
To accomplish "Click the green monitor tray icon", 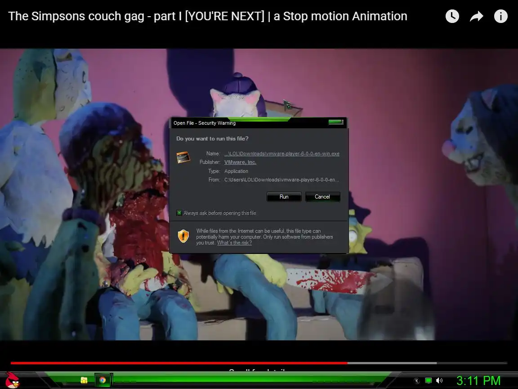I will [428, 380].
